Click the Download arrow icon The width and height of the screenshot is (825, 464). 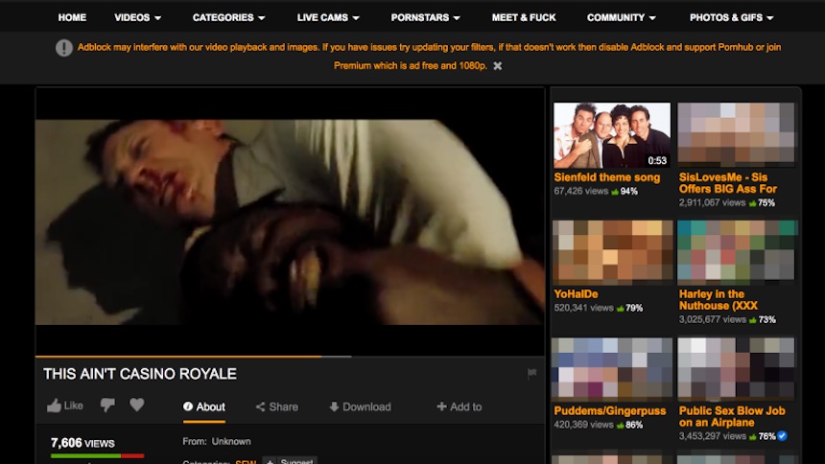tap(334, 406)
